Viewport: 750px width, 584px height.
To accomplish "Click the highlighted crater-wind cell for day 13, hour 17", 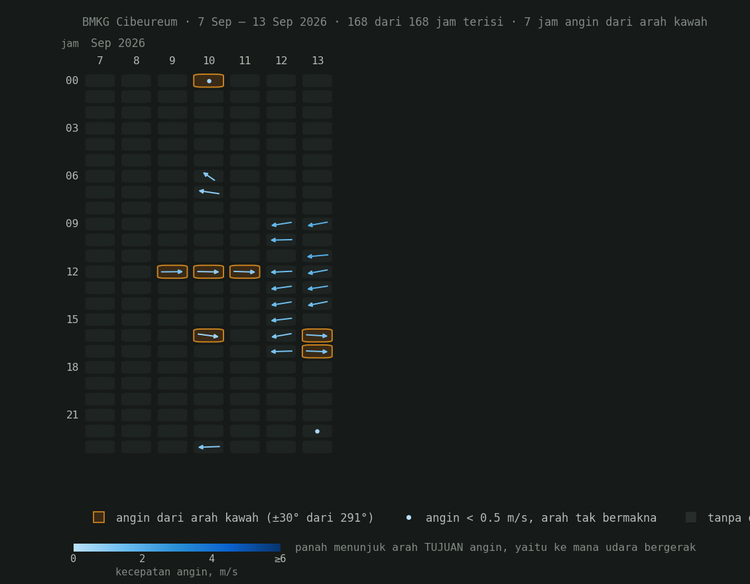I will pos(317,352).
